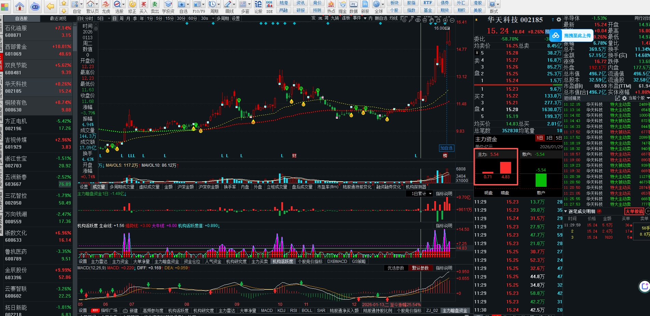The image size is (650, 316).
Task: Select the 周 weekly K-line tab
Action: click(x=122, y=18)
